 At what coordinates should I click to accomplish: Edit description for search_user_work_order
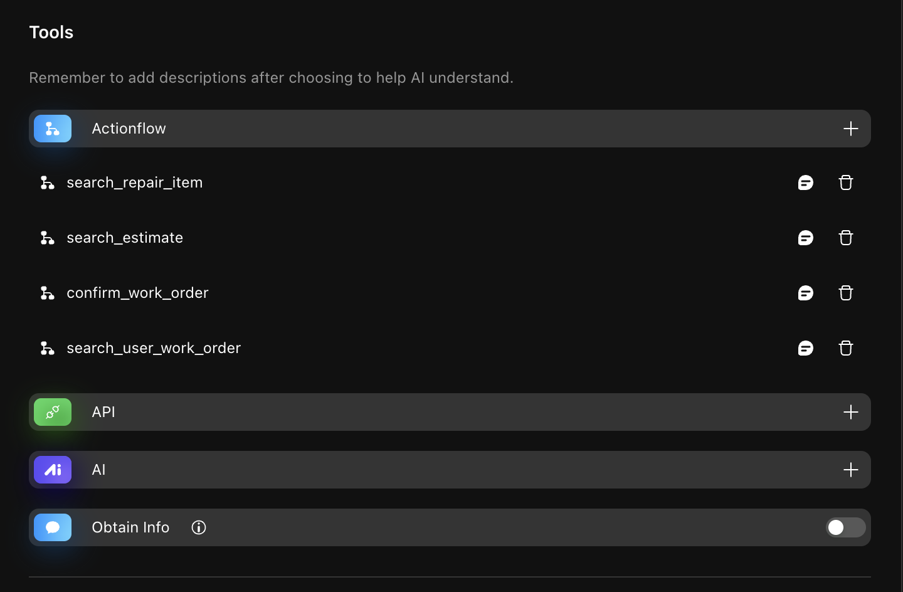pyautogui.click(x=806, y=348)
